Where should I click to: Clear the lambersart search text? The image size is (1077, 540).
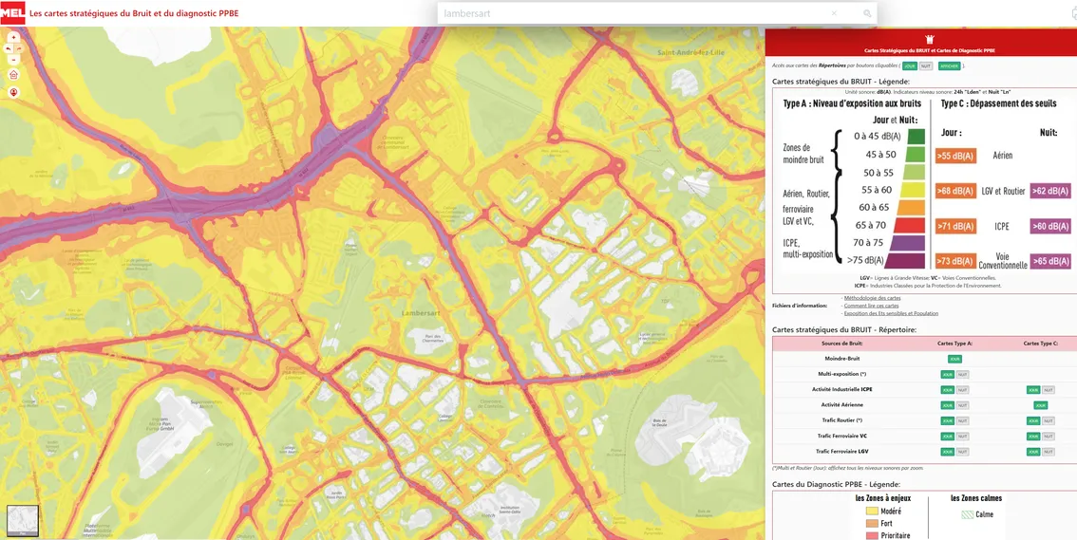pos(834,13)
